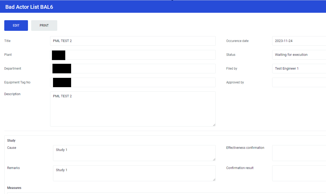
Task: Click the Filed by field Test Engineer 1
Action: (x=299, y=69)
